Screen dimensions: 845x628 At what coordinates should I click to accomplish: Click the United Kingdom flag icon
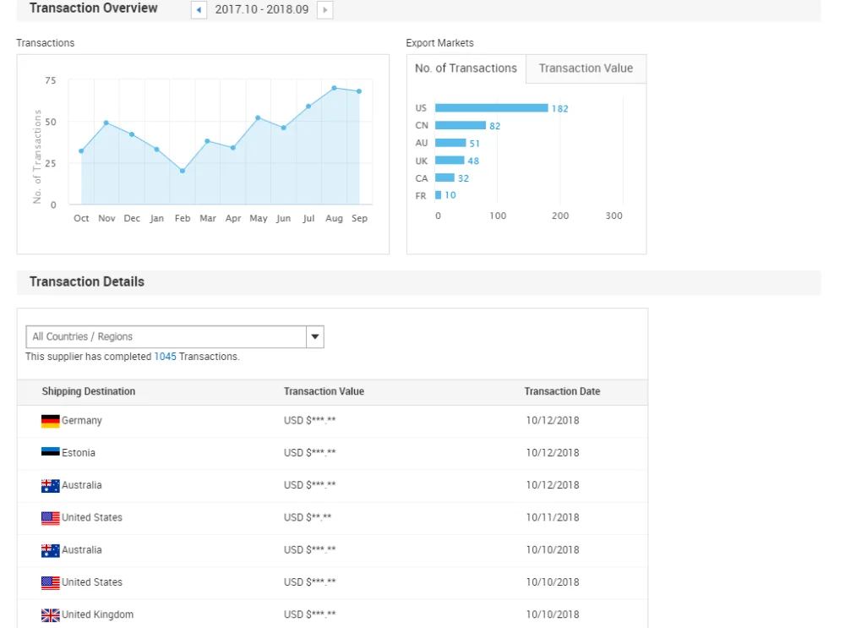pos(51,615)
